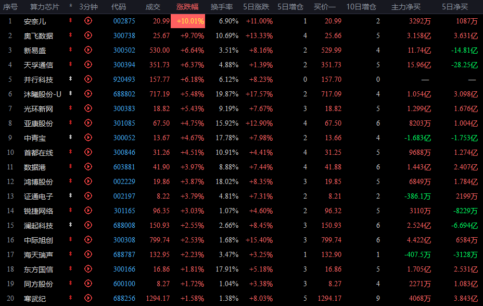Screen dimensions: 483x306
Task: Click the red marker icon for 奥飞数据
Action: coord(71,35)
